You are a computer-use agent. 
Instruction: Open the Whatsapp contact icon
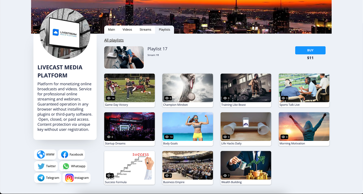click(x=66, y=166)
